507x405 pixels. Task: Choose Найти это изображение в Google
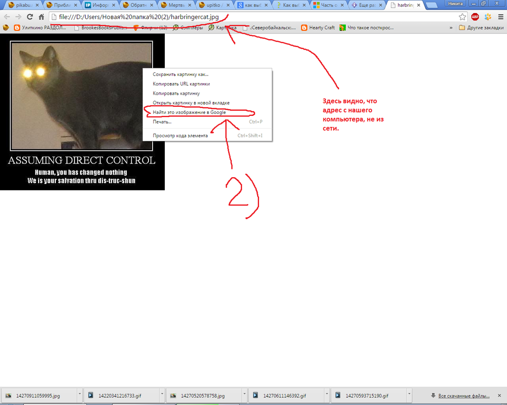point(207,112)
